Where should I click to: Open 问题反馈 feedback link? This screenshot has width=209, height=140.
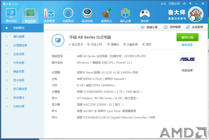pos(174,4)
